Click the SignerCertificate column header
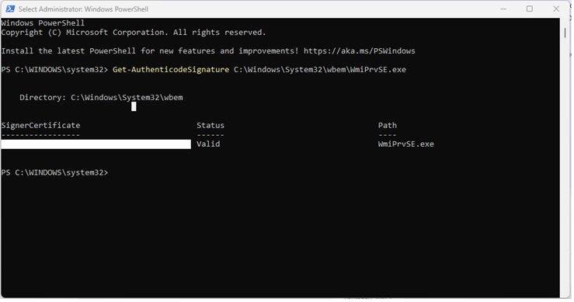Screen dimensions: 574x302 point(40,126)
